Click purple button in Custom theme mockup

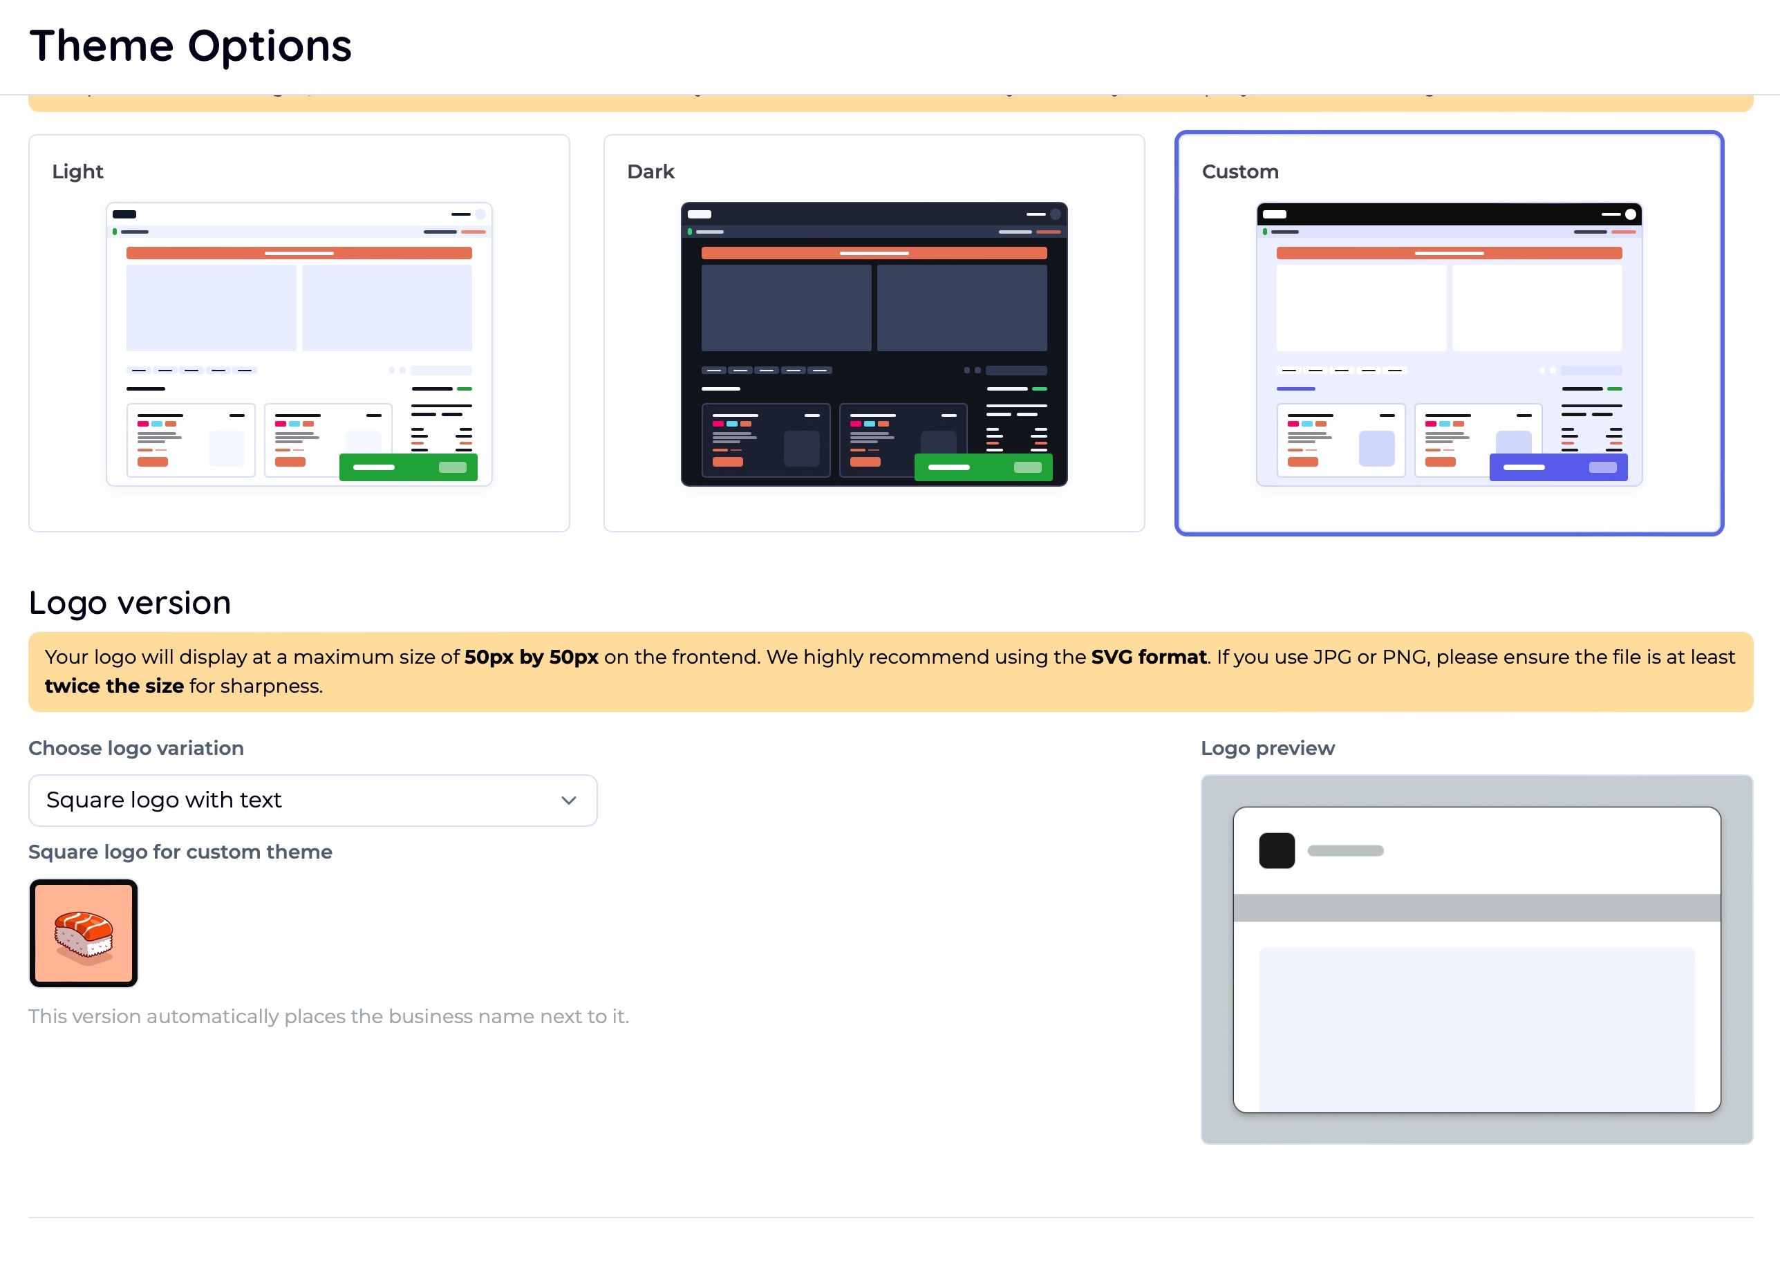(x=1557, y=467)
